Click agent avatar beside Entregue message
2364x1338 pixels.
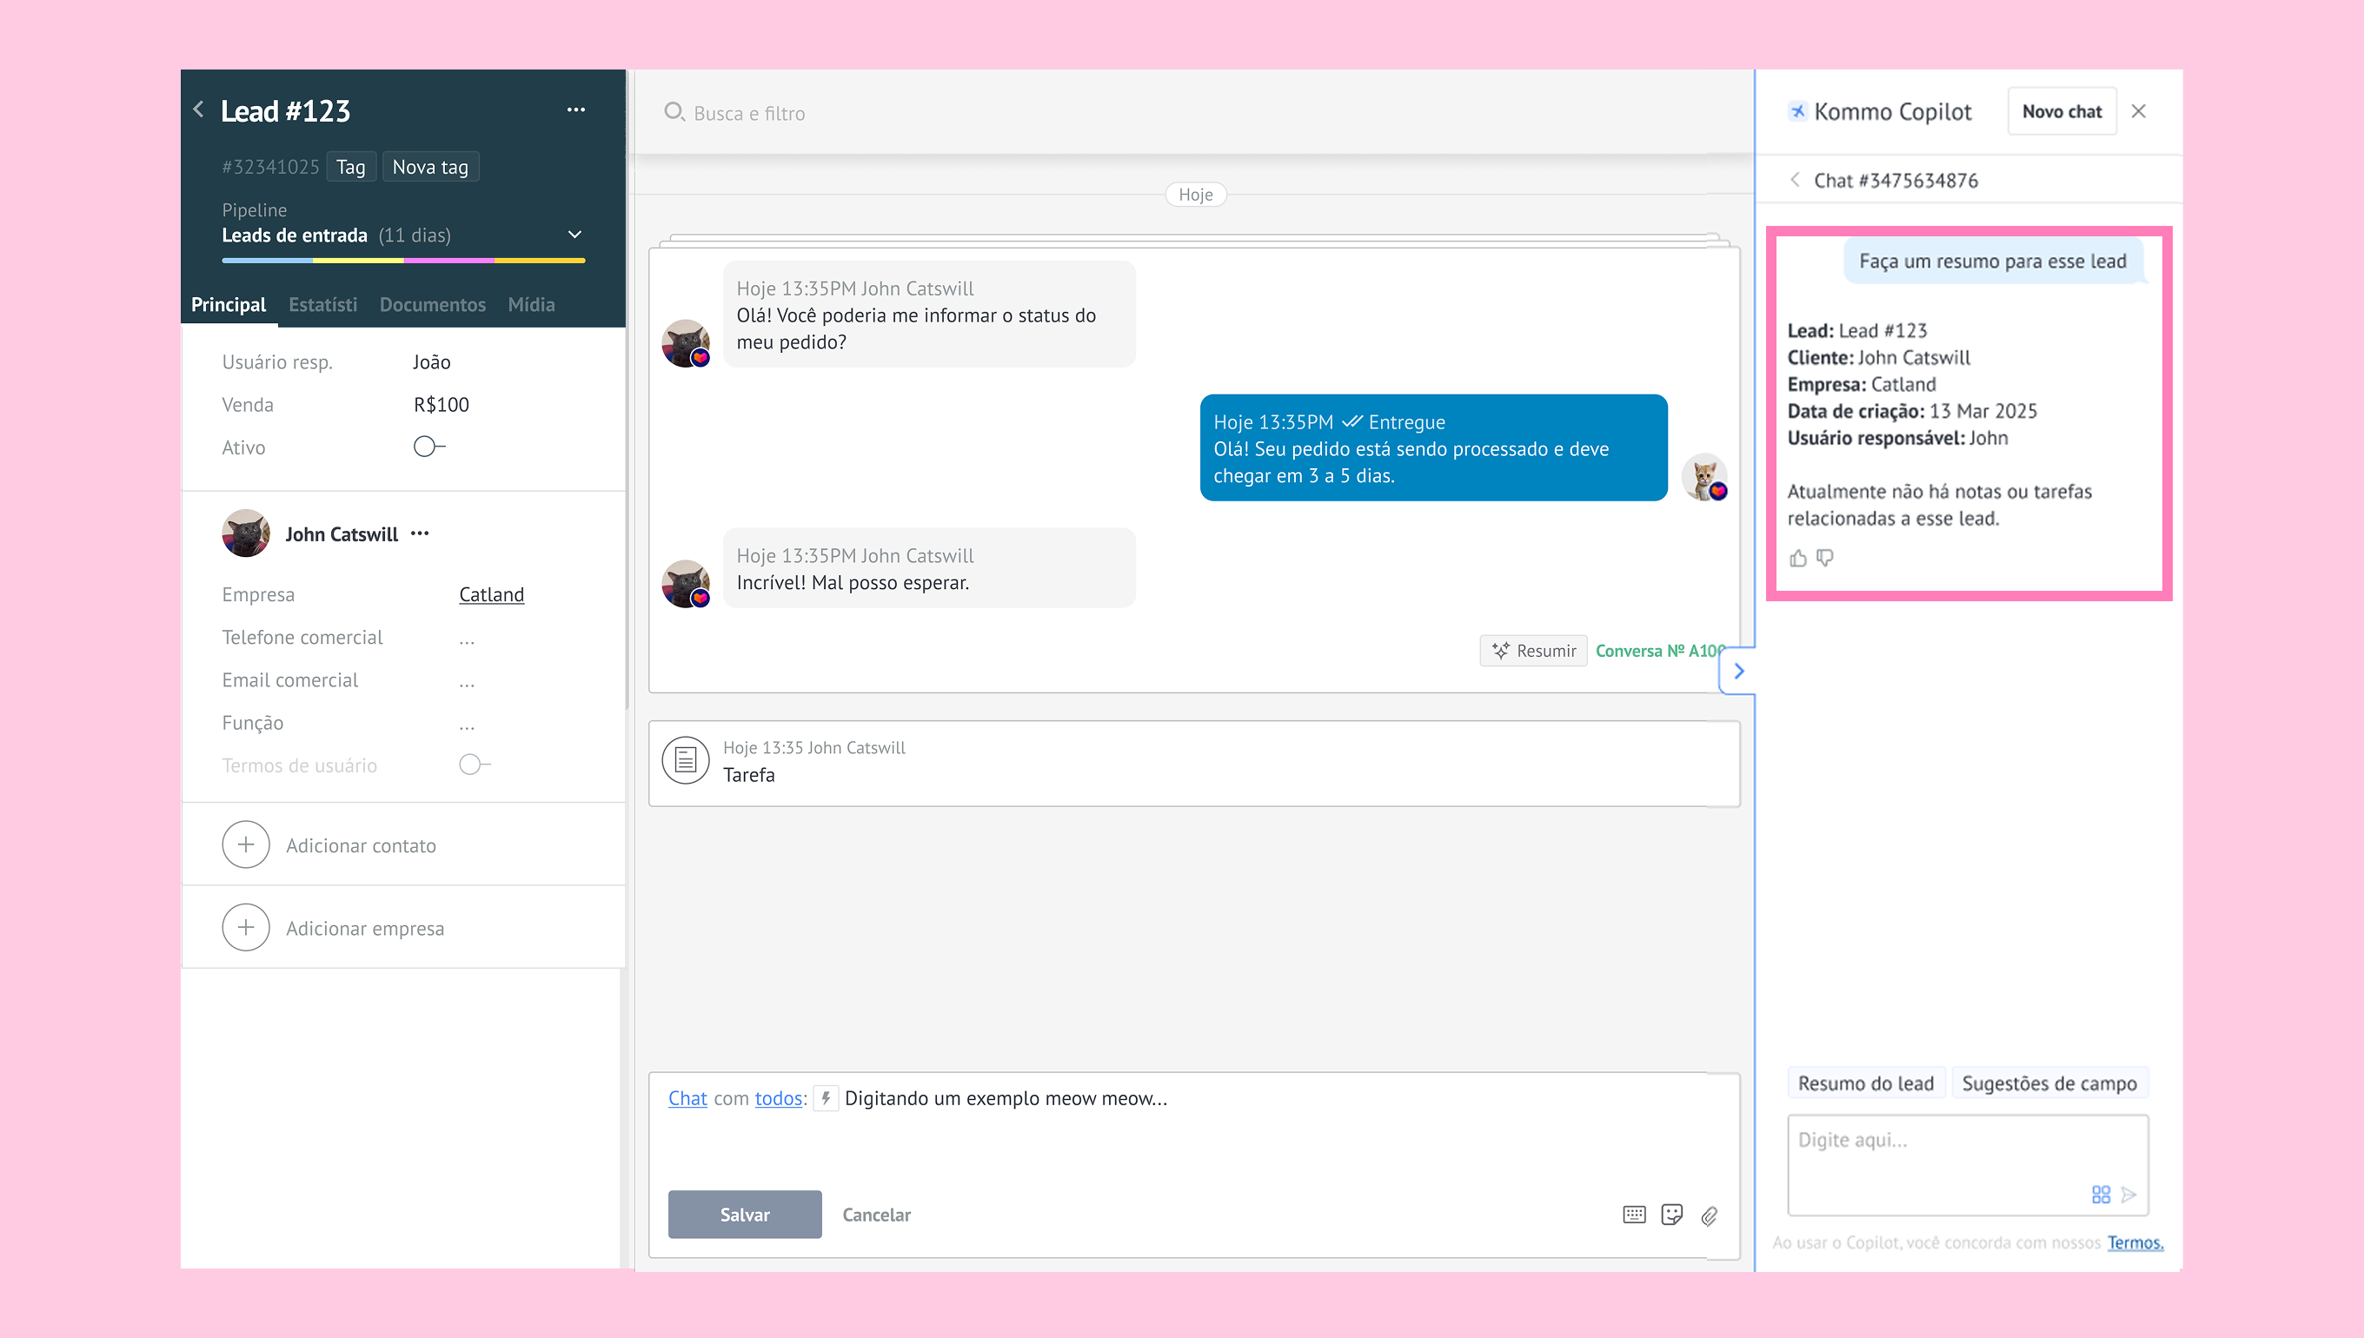[1705, 477]
